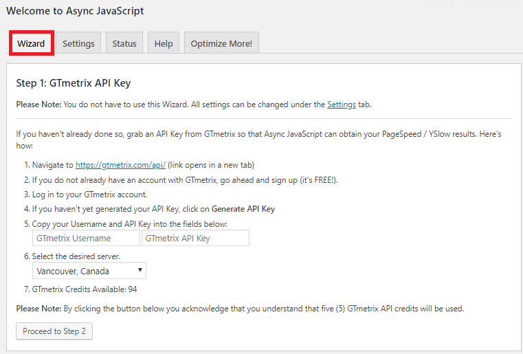
Task: Follow the Settings link in the note
Action: [341, 104]
